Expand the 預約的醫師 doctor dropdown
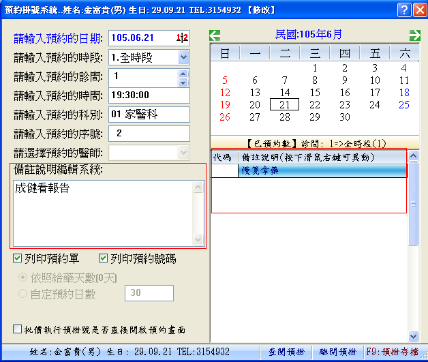 coord(183,153)
